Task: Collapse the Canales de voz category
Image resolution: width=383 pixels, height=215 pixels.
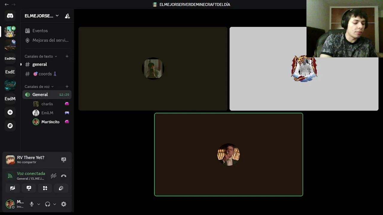Action: [x=39, y=87]
